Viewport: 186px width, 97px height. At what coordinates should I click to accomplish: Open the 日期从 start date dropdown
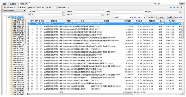(130, 17)
